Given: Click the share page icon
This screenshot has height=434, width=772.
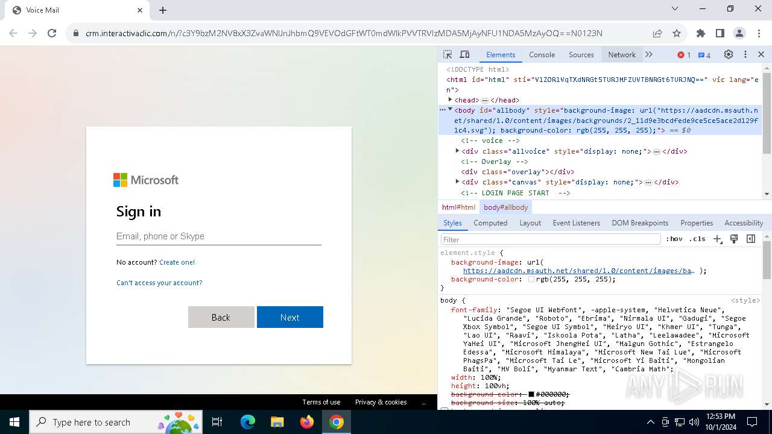Looking at the screenshot, I should tap(657, 33).
